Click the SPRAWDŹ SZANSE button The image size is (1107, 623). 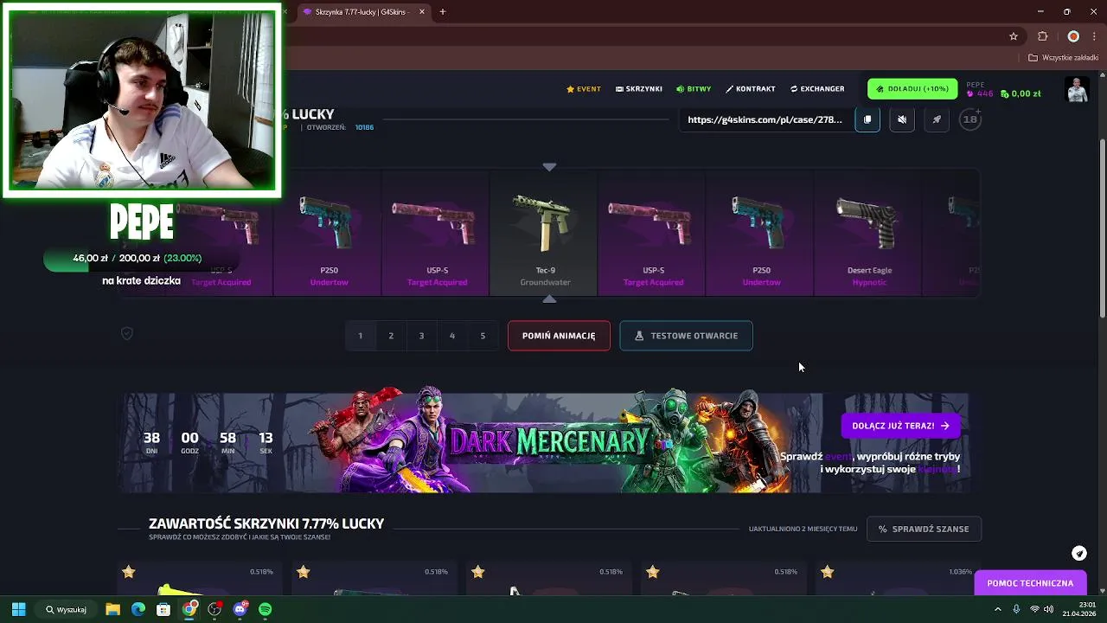(924, 529)
